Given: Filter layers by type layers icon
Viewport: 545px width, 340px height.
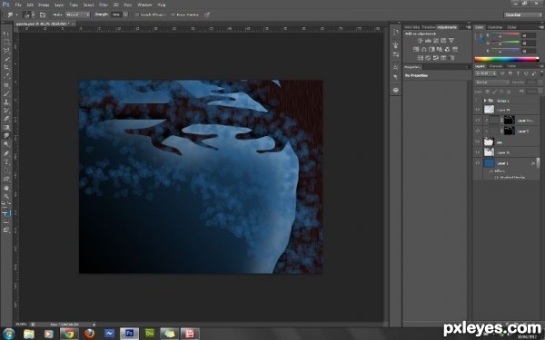Looking at the screenshot, I should 518,73.
